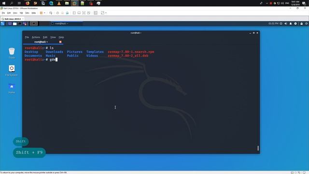Click the terminal vertical scrollbar handle
This screenshot has height=174, width=309.
click(258, 148)
